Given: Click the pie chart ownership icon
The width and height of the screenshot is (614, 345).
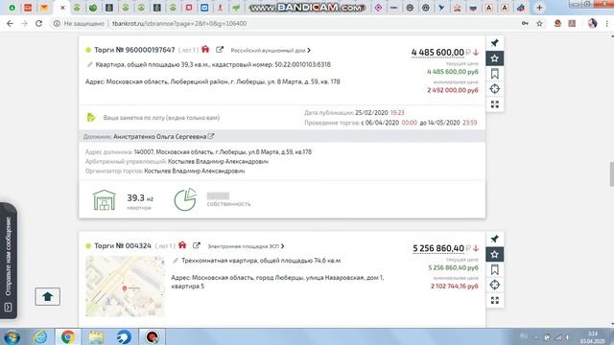Looking at the screenshot, I should (x=185, y=199).
